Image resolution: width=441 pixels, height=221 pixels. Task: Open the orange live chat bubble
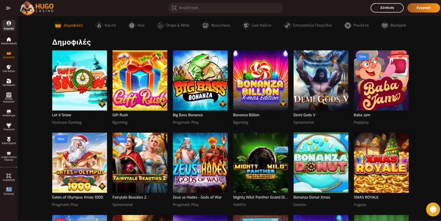coord(432,209)
